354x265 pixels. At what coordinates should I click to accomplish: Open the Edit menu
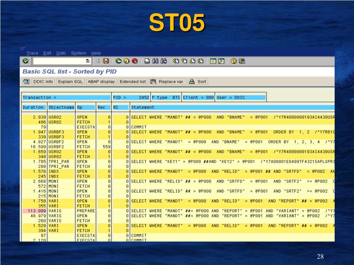[x=47, y=53]
